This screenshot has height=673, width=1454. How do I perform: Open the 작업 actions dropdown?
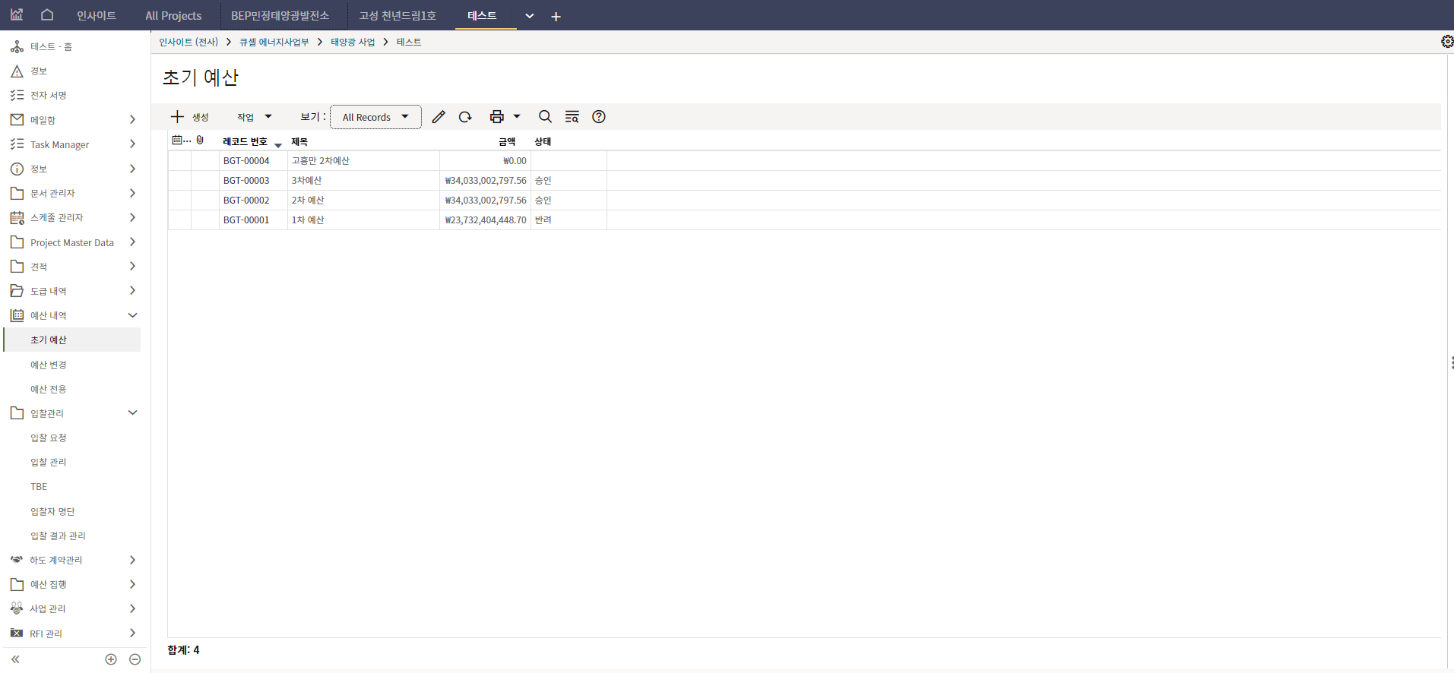[254, 117]
